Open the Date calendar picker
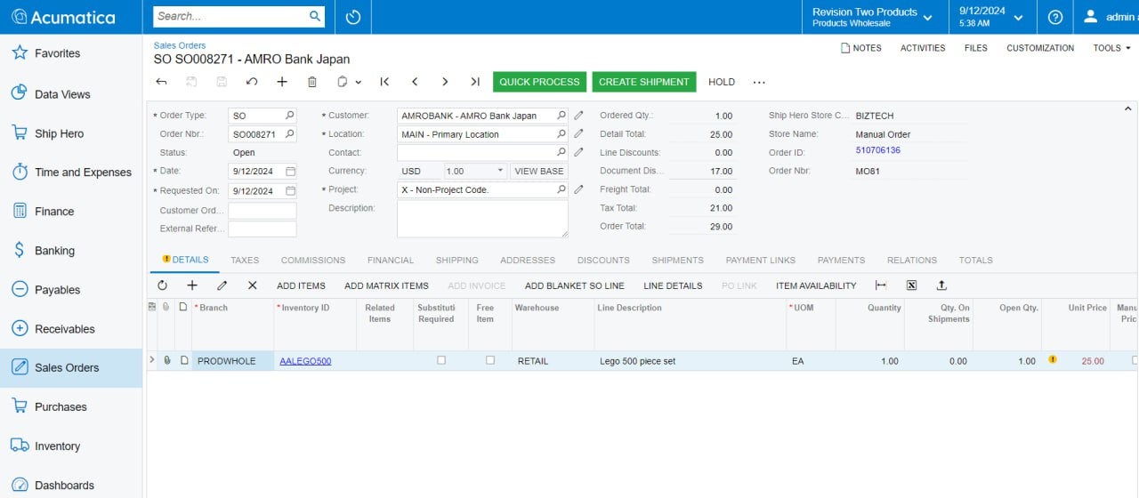The height and width of the screenshot is (498, 1139). tap(290, 171)
